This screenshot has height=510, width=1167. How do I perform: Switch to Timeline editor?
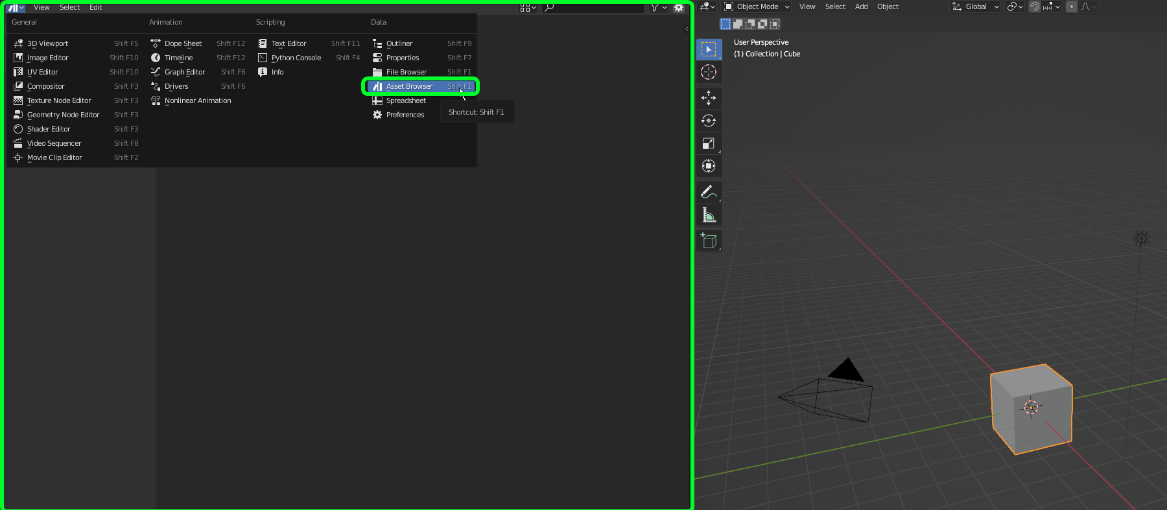(x=198, y=58)
